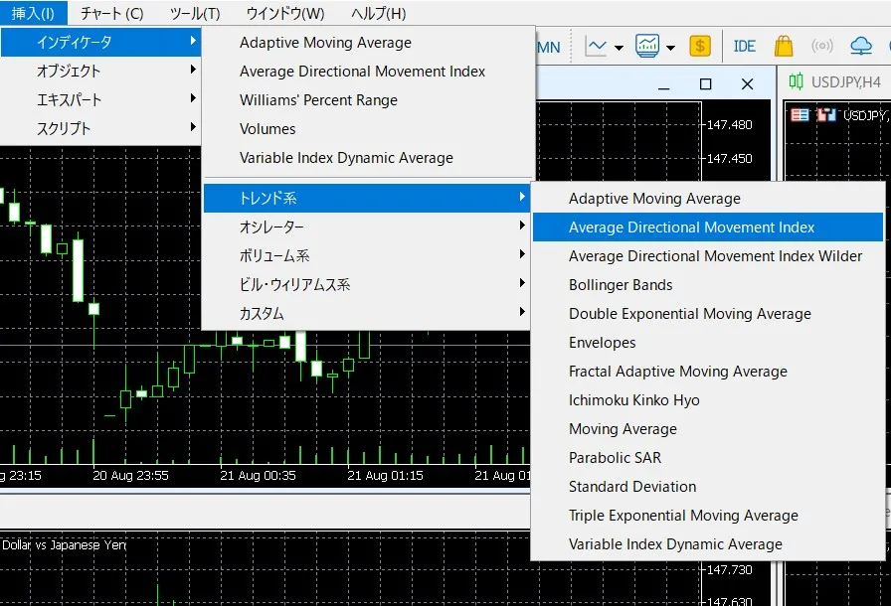
Task: Open the ツール(T) menu
Action: coord(195,14)
